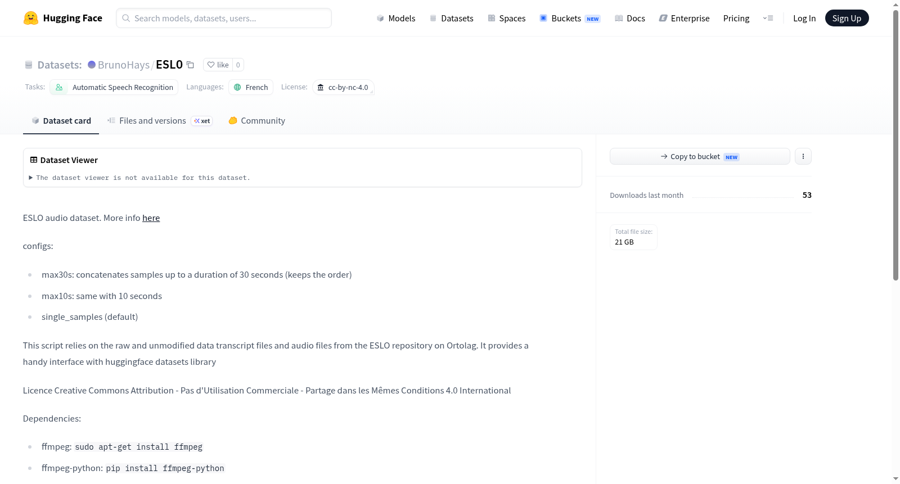
Task: Click the heart icon on the like button
Action: pyautogui.click(x=211, y=65)
